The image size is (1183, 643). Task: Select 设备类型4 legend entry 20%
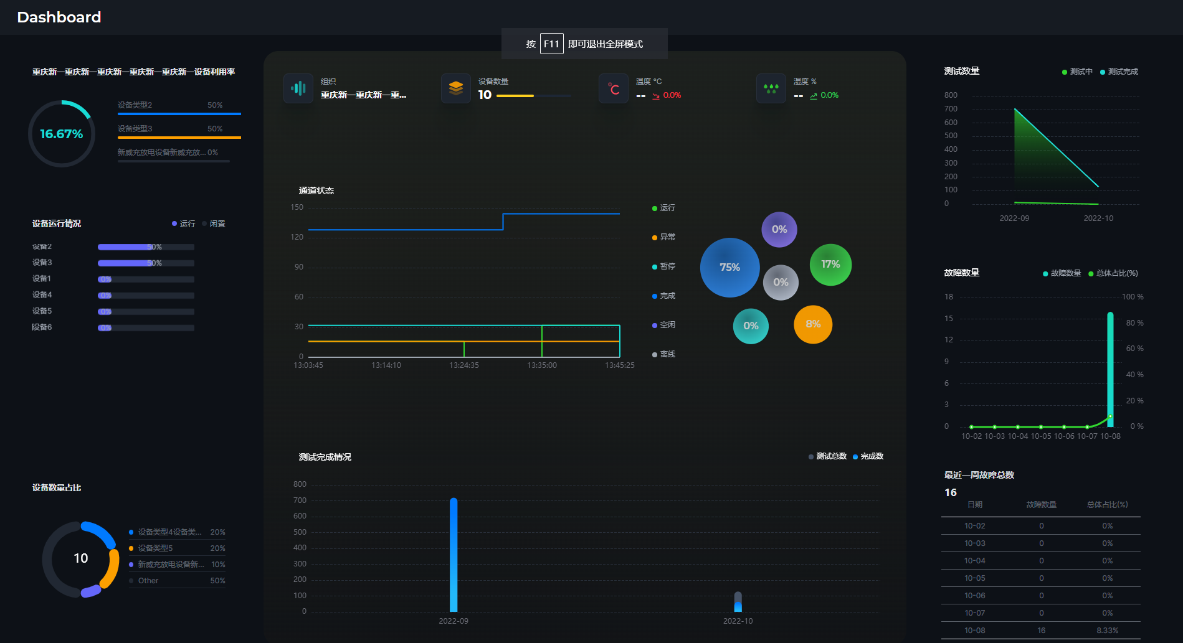point(177,532)
